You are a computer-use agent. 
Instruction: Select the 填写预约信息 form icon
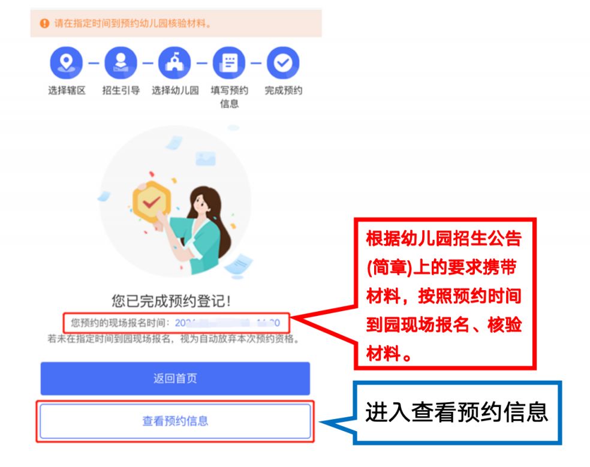pyautogui.click(x=229, y=63)
